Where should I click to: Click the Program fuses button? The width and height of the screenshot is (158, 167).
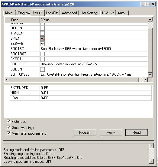[85, 133]
